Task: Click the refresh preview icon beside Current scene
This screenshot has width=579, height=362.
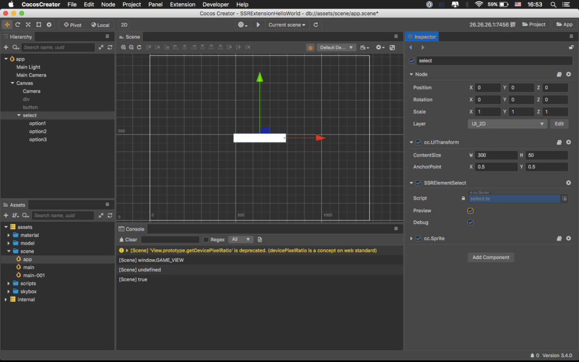Action: (316, 25)
